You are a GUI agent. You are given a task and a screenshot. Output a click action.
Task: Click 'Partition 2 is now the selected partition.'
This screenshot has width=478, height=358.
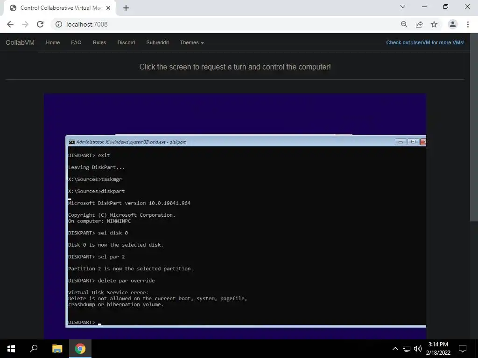[x=131, y=269]
